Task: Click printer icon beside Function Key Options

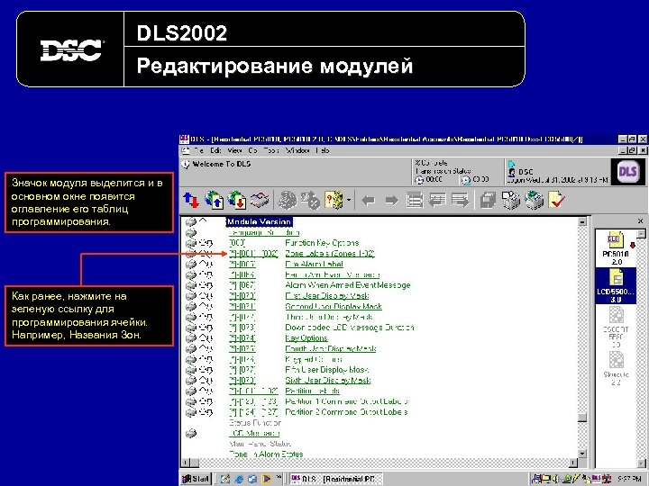Action: point(191,243)
